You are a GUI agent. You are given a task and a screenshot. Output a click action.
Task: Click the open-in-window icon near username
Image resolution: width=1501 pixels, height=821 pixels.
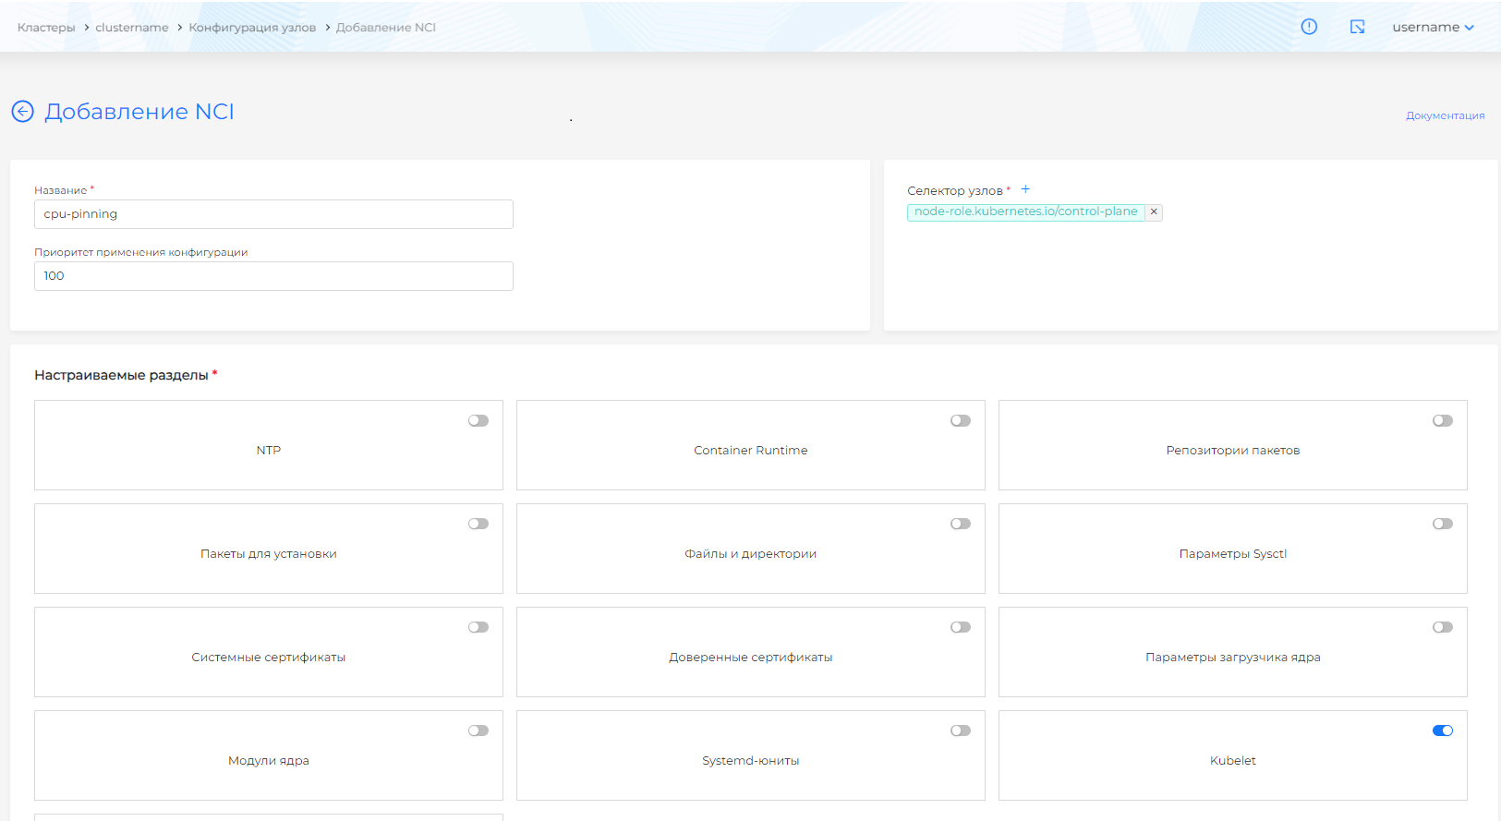coord(1357,27)
